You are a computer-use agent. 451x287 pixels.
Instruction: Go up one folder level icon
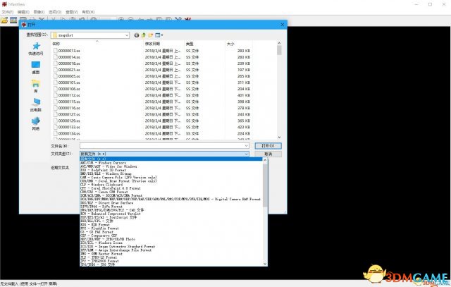144,35
